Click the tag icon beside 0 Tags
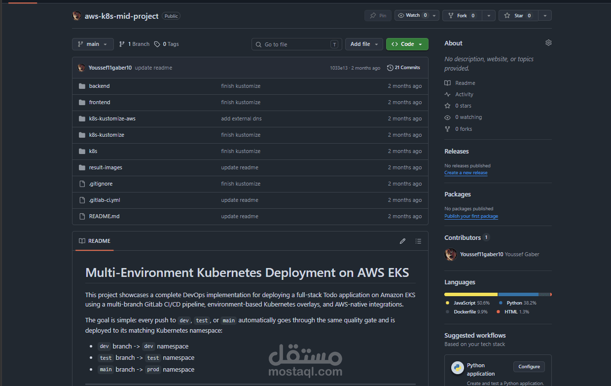The width and height of the screenshot is (611, 386). 157,44
